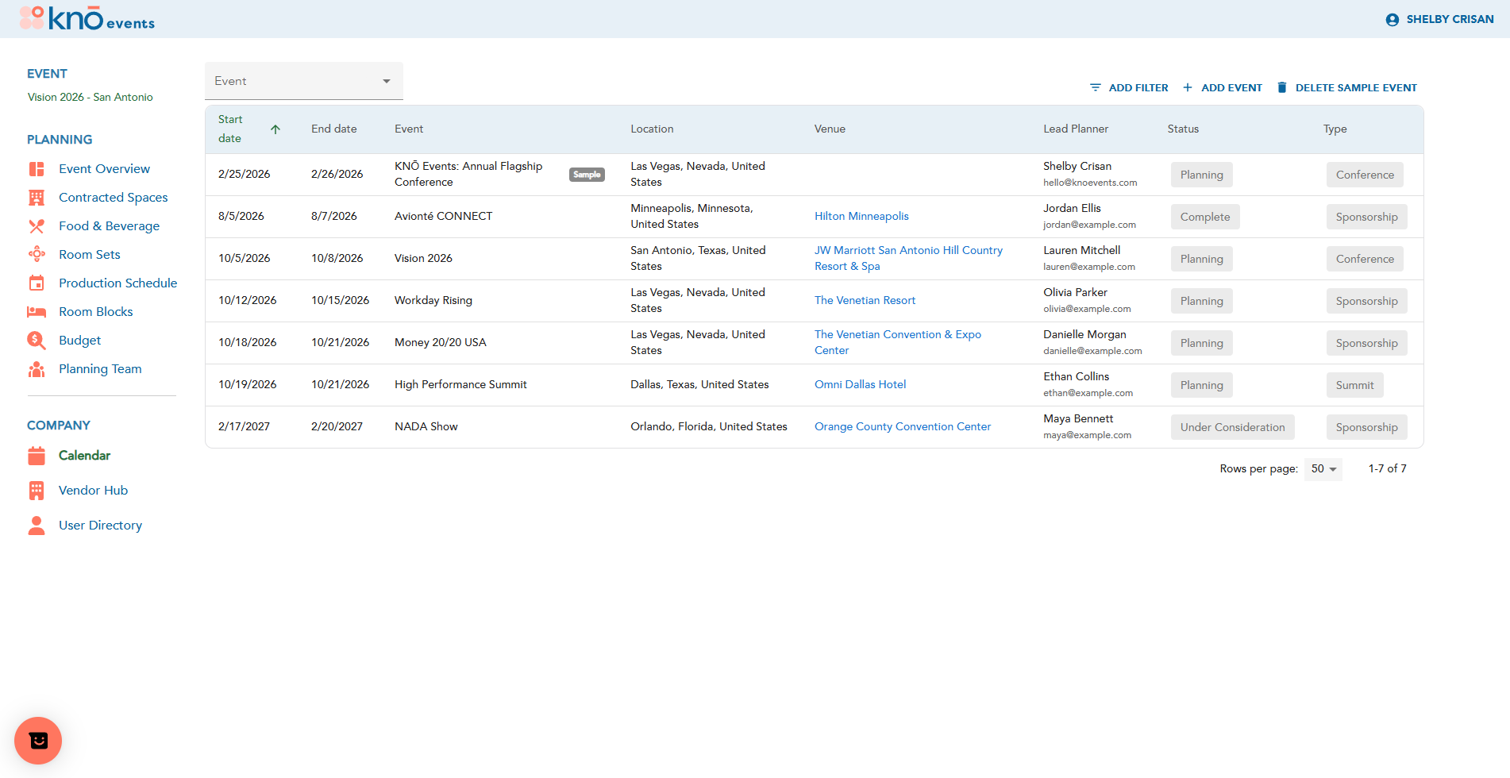This screenshot has height=778, width=1510.
Task: Click the filter lines icon
Action: pyautogui.click(x=1096, y=87)
